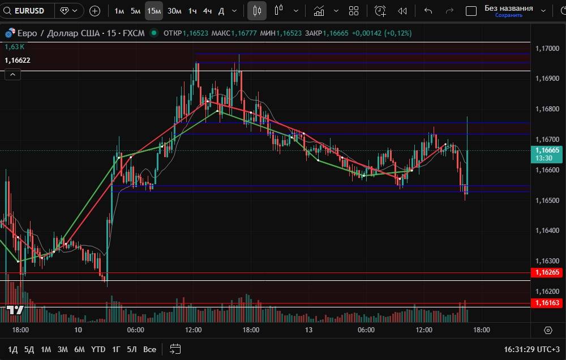Expand the timeframe interval dropdown arrow
The height and width of the screenshot is (360, 566).
coord(234,11)
